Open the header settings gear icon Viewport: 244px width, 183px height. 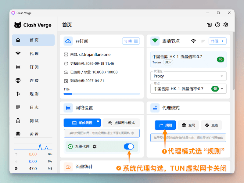point(226,25)
